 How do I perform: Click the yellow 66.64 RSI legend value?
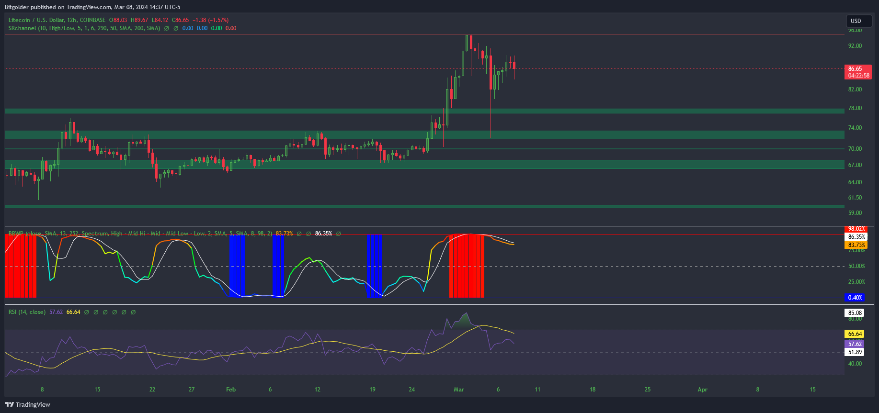pyautogui.click(x=73, y=312)
